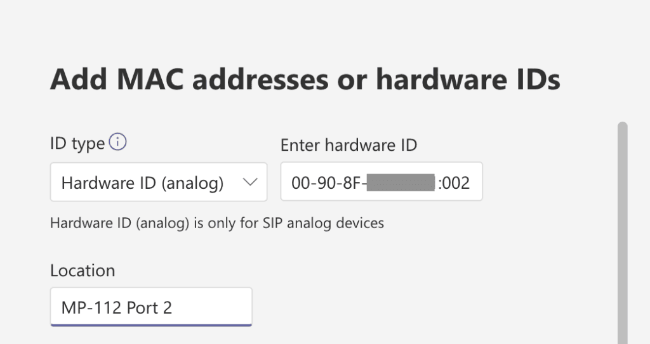Click the 'Location' field label

pos(83,271)
